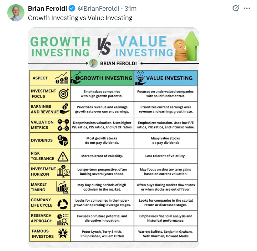The image size is (257, 251).
Task: Click the Brian Feroldi display name
Action: pos(47,8)
